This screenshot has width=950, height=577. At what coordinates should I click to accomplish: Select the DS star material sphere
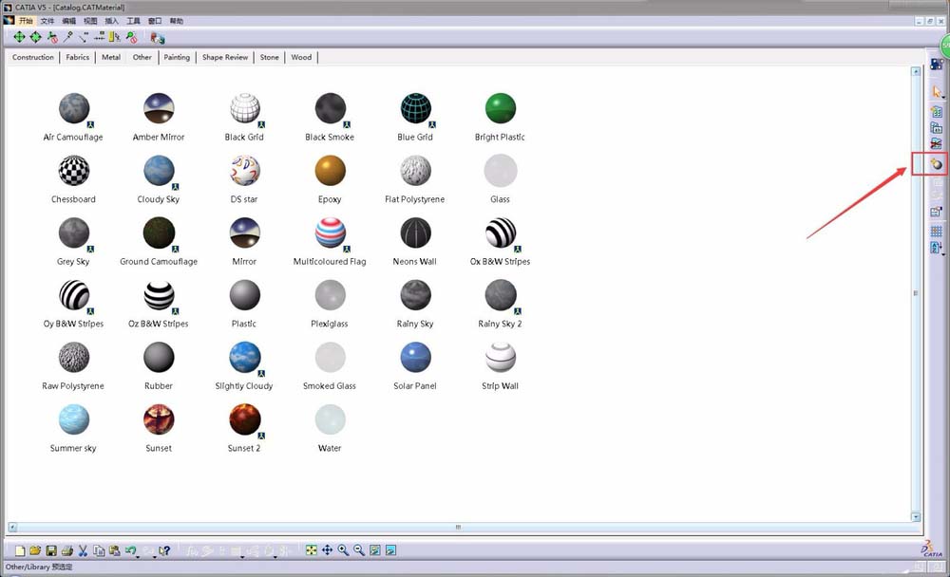[x=245, y=171]
